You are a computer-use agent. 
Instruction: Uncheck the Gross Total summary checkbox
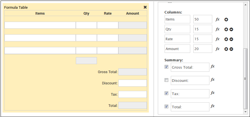(166, 67)
